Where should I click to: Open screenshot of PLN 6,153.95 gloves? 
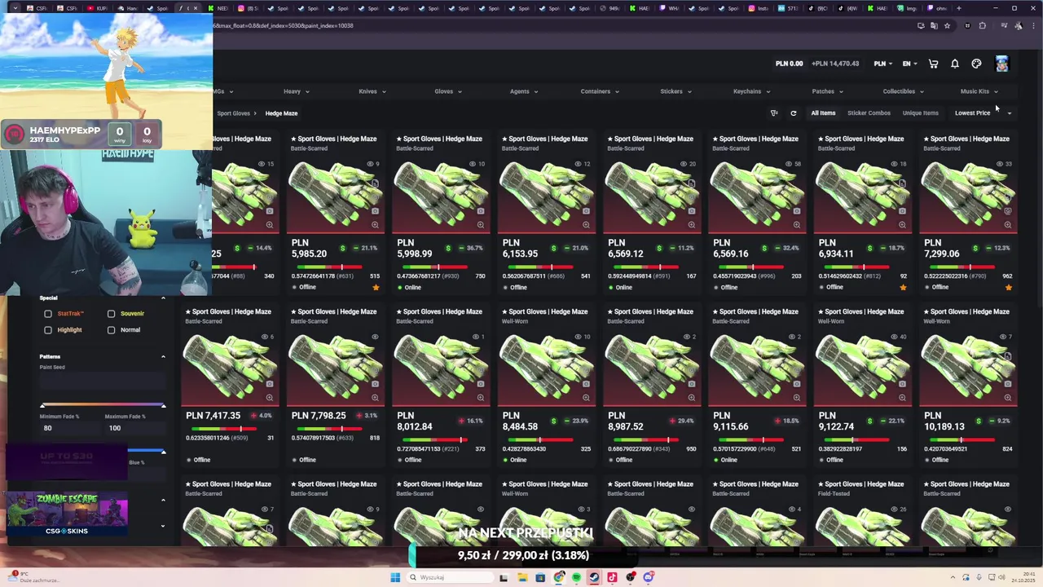click(586, 211)
